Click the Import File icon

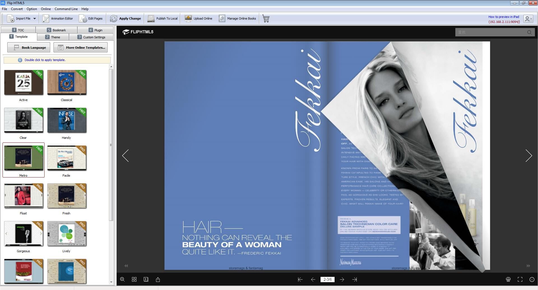(11, 18)
